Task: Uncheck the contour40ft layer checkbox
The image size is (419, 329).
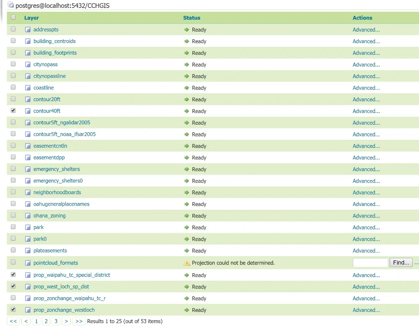Action: [13, 111]
